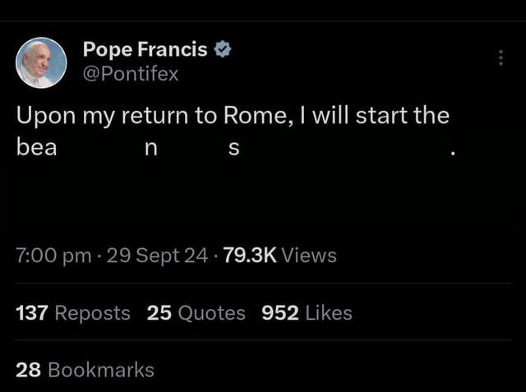
Task: Click the 7:00 pm timestamp
Action: (x=53, y=256)
